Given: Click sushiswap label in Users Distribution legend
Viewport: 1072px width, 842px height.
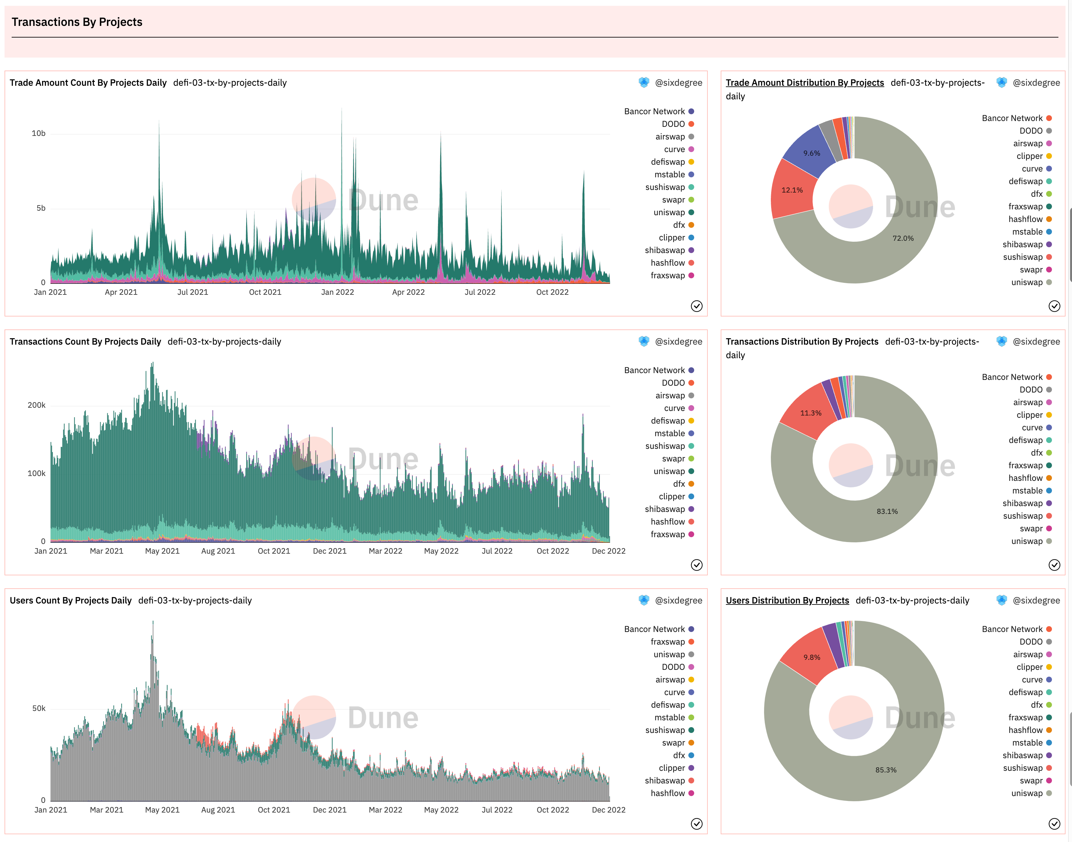Looking at the screenshot, I should (1023, 768).
